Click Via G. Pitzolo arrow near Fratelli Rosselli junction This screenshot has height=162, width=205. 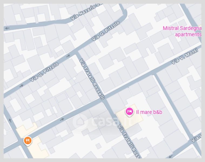(68, 56)
